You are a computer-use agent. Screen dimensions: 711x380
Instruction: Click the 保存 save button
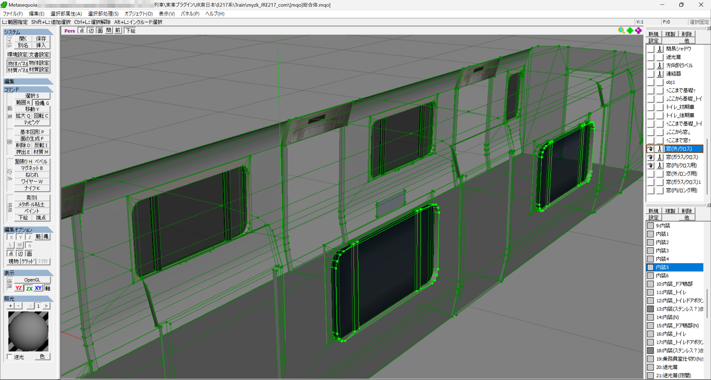point(41,38)
